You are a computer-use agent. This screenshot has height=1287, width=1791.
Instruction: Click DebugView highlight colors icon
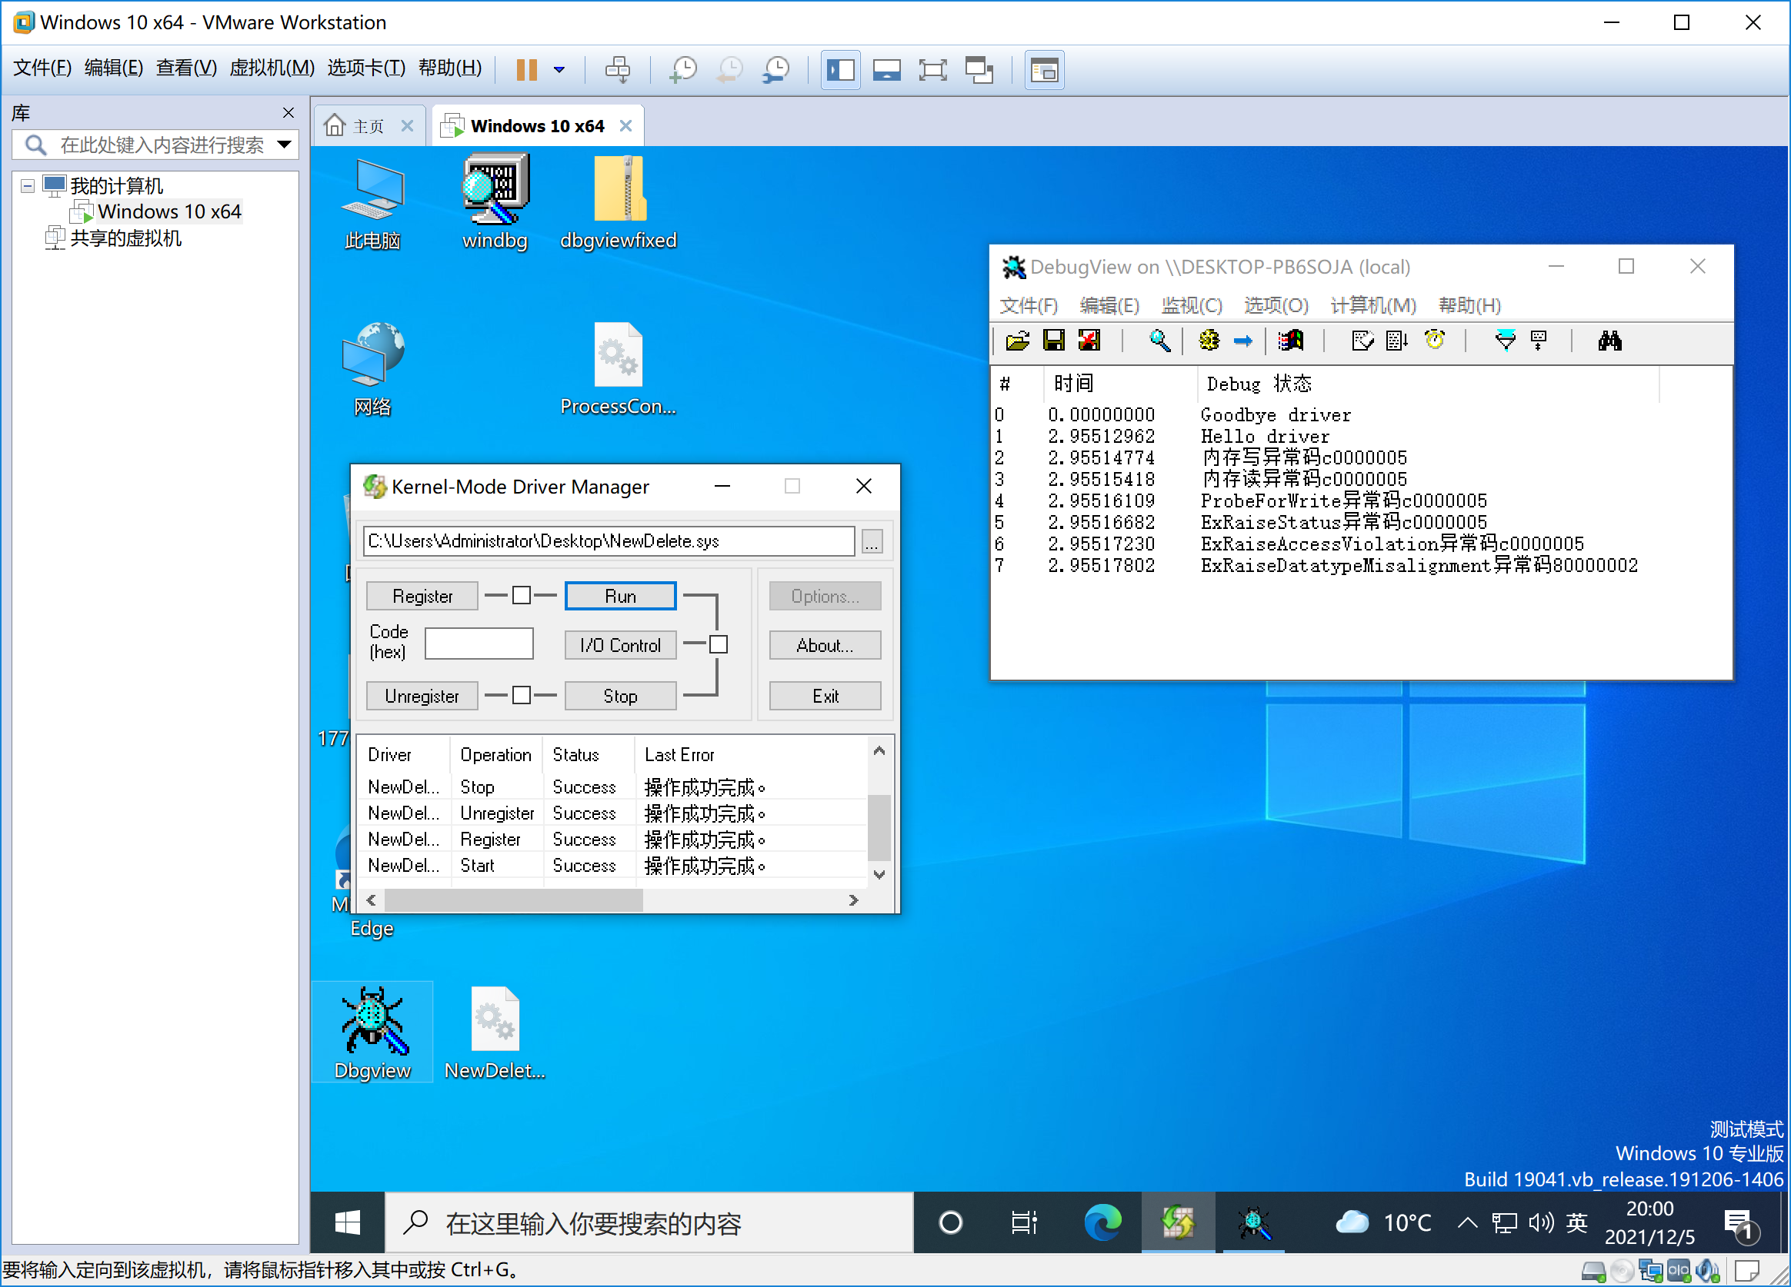pyautogui.click(x=1539, y=340)
